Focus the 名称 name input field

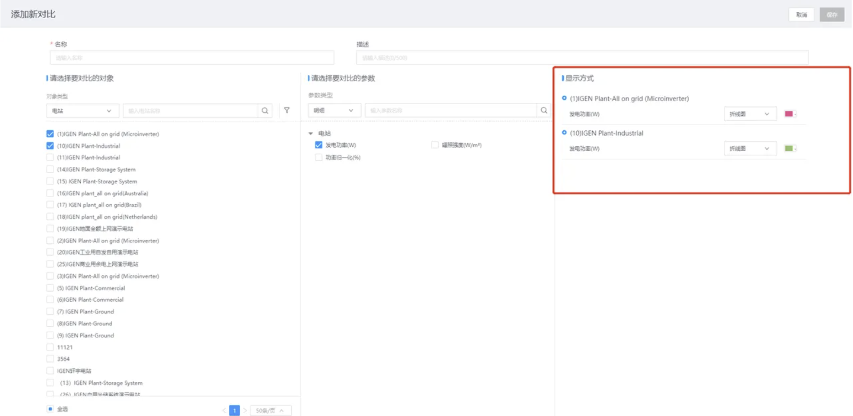pyautogui.click(x=192, y=58)
